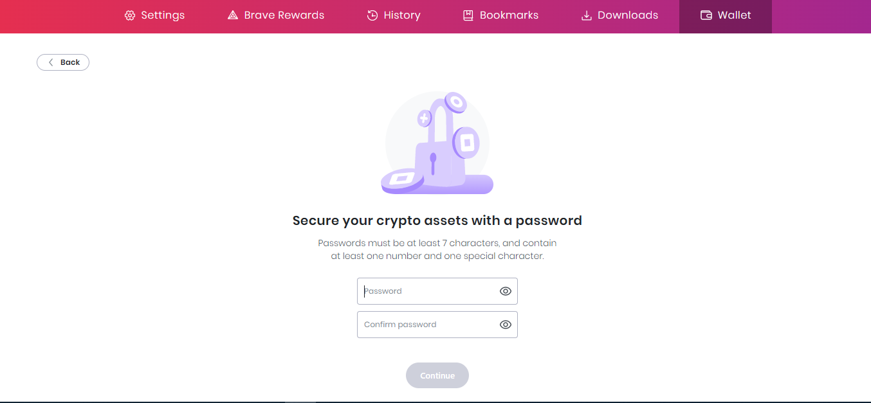Click the Bookmarks book icon
The image size is (871, 403).
tap(468, 15)
